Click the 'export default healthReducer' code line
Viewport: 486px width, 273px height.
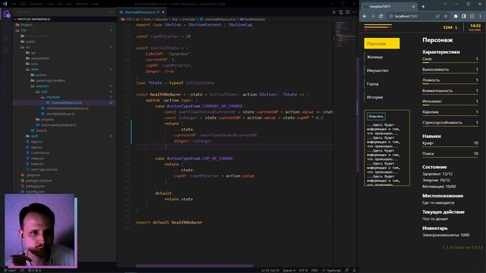click(x=169, y=222)
